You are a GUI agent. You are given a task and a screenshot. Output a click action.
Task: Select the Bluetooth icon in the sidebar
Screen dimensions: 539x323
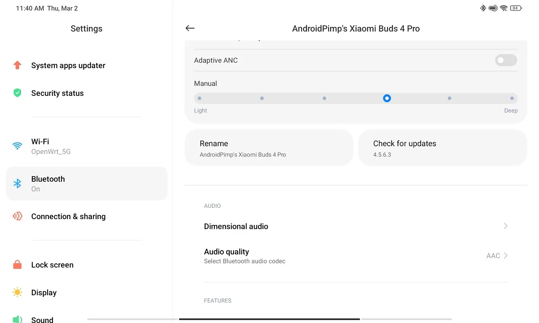click(x=17, y=183)
